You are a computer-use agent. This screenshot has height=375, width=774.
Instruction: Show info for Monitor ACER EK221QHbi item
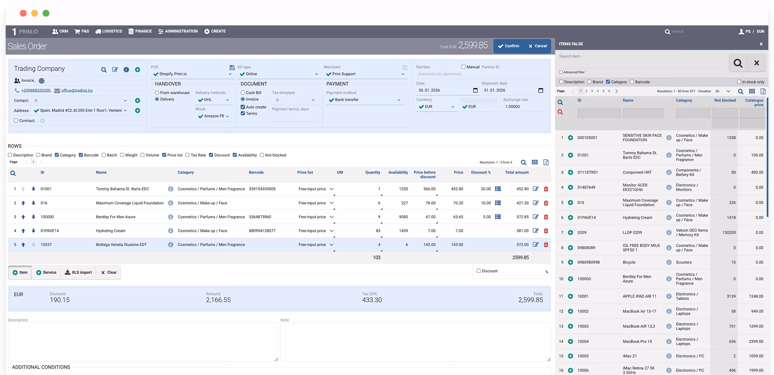(x=669, y=187)
